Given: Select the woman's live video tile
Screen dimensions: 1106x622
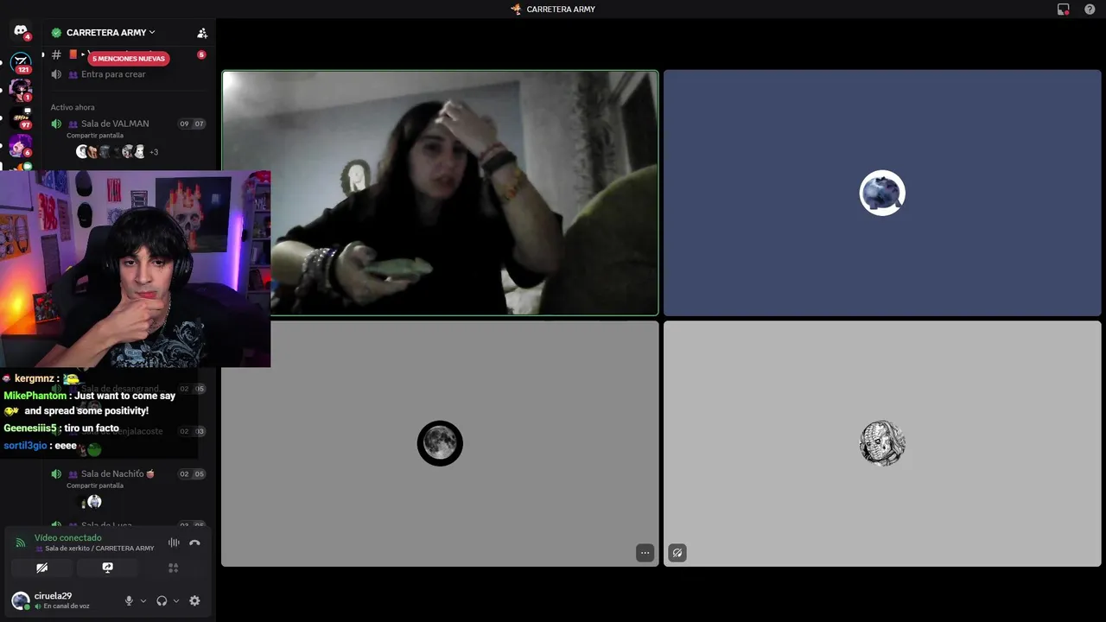Looking at the screenshot, I should (440, 194).
